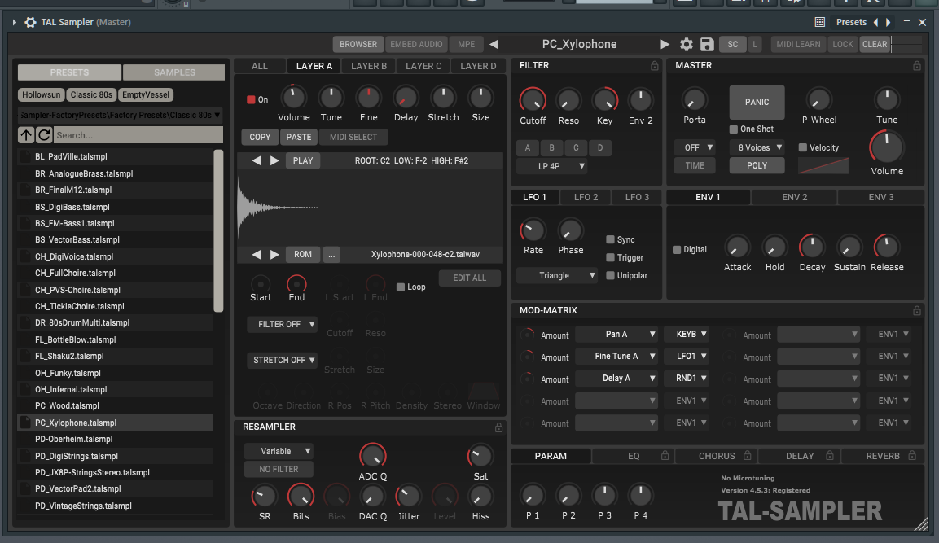Go to next preset using right arrow beside PC_Xylophone
Image resolution: width=939 pixels, height=543 pixels.
point(665,44)
